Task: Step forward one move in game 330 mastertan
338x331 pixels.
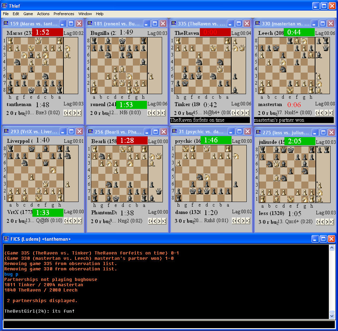Action: pyautogui.click(x=326, y=113)
